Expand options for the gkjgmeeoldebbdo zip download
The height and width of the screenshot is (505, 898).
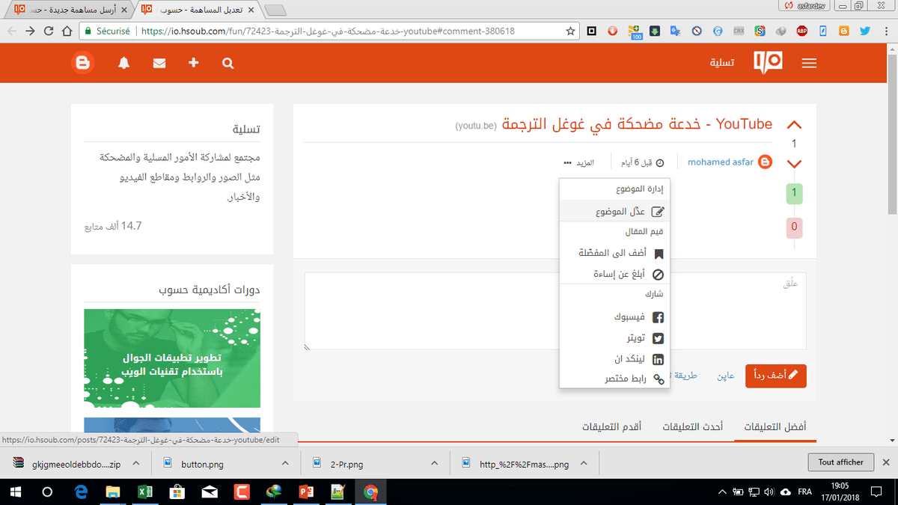coord(136,464)
